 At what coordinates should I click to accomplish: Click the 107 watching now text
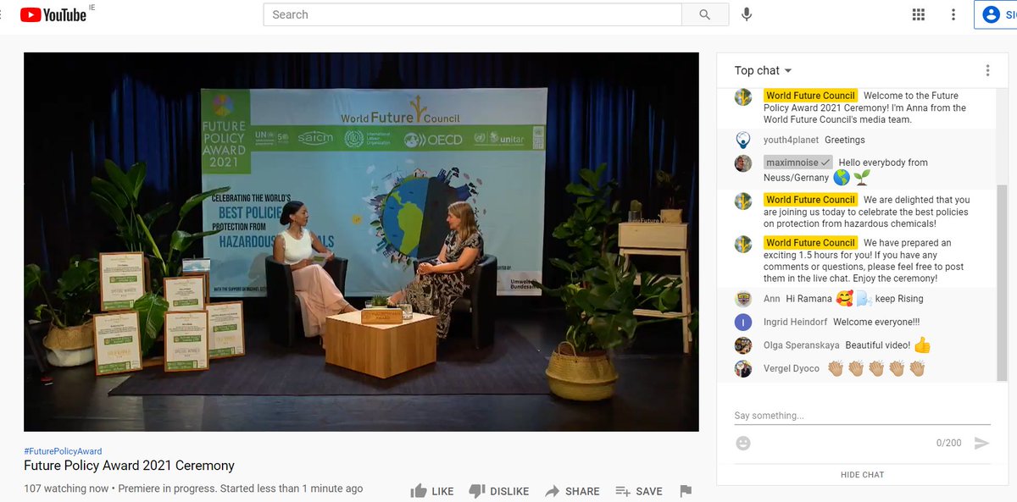tap(66, 488)
